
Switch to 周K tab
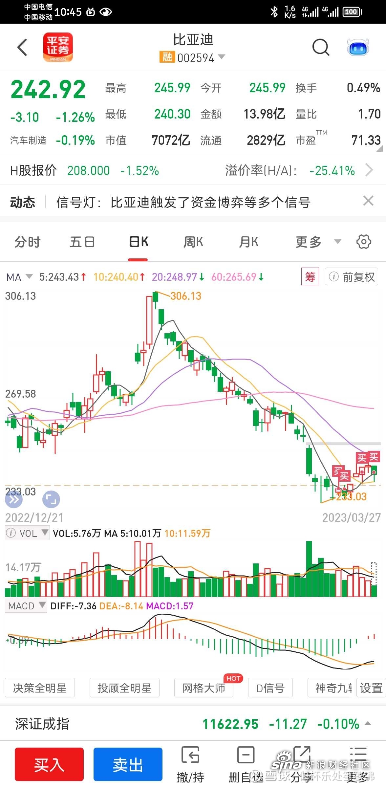193,242
